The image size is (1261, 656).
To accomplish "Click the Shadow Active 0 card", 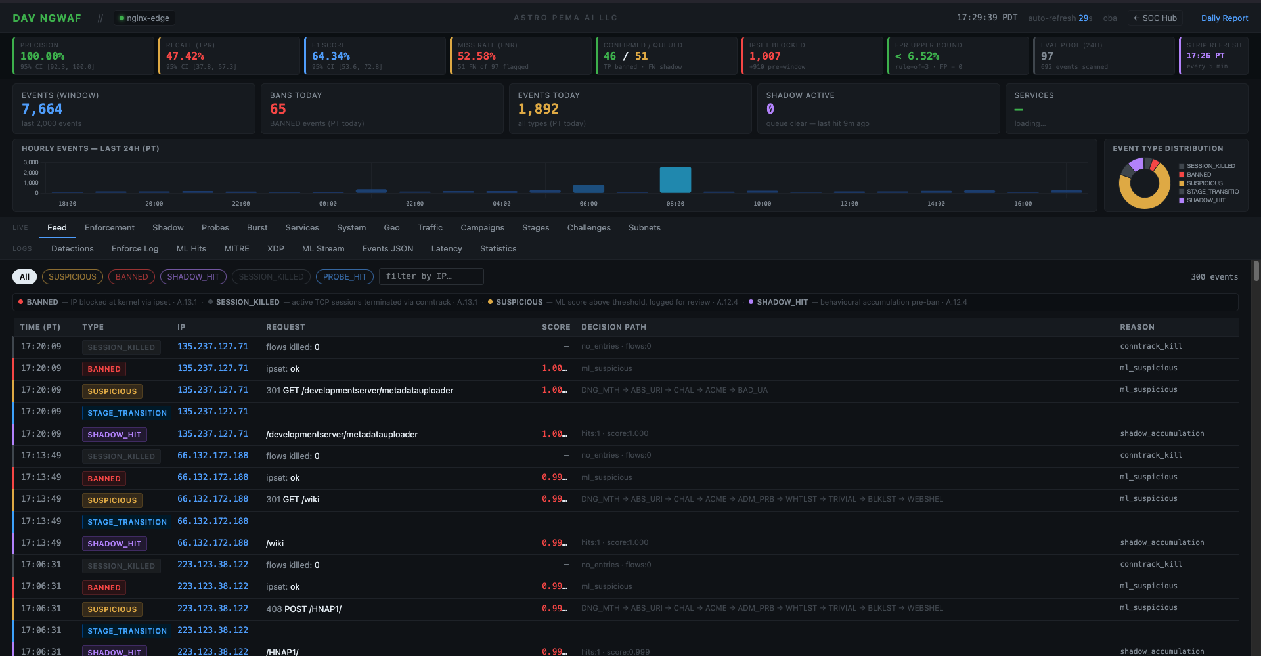I will pyautogui.click(x=879, y=108).
